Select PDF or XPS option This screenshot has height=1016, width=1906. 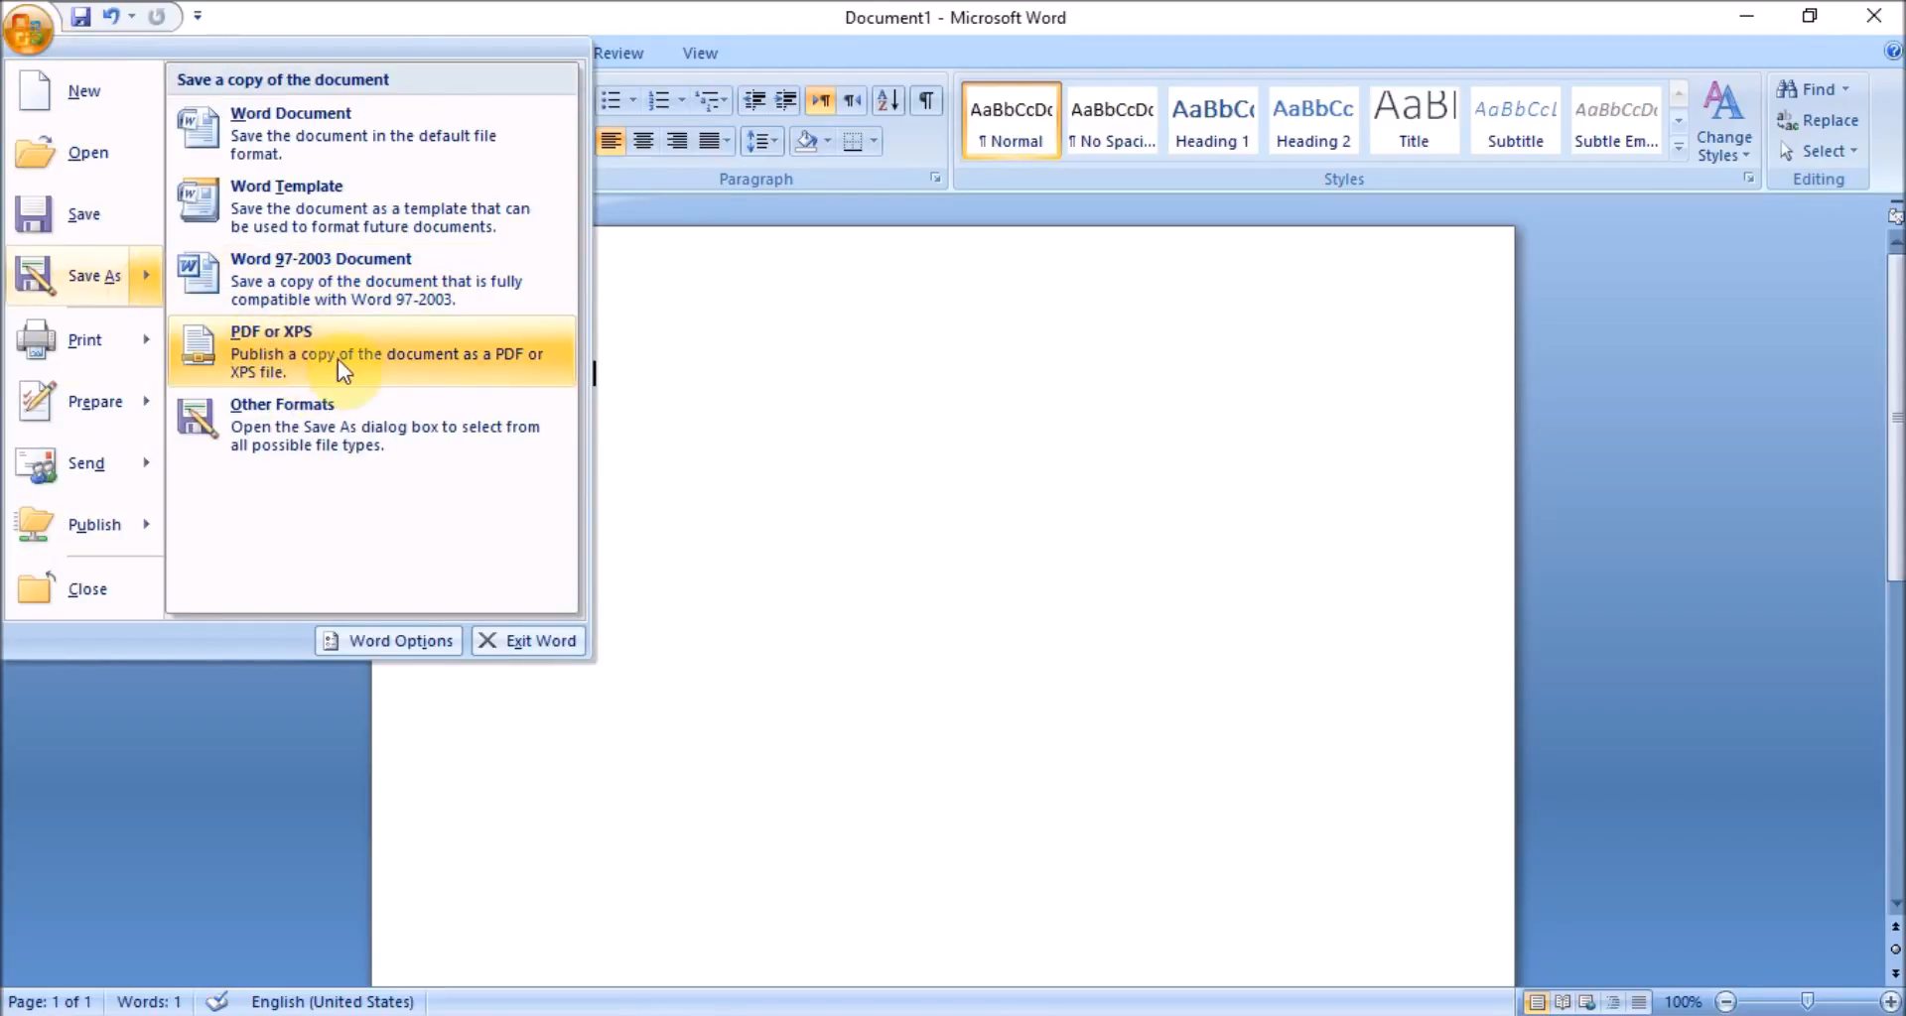click(371, 351)
